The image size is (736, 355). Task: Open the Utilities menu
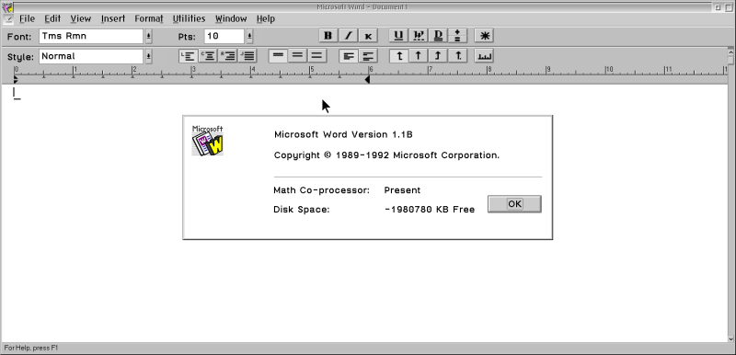[189, 18]
